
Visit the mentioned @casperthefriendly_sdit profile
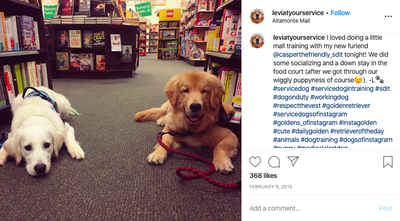click(308, 54)
